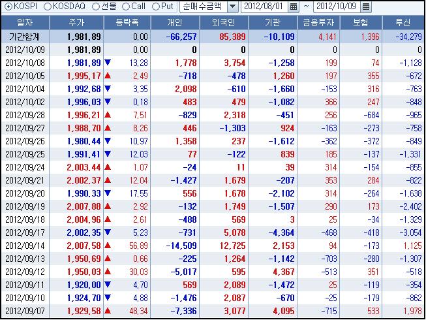Click the up arrow on the 2012/10/05 row
Screen dimensions: 426x320
[108, 76]
